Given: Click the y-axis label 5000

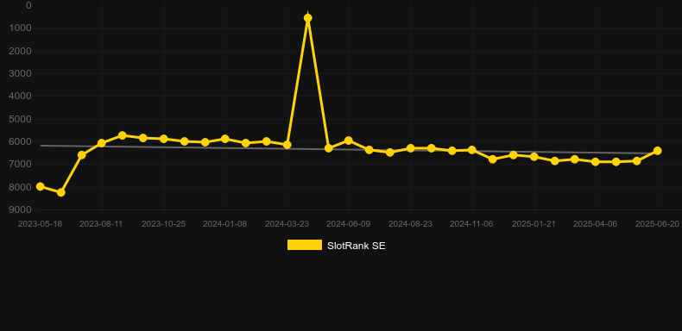Looking at the screenshot, I should [x=21, y=119].
